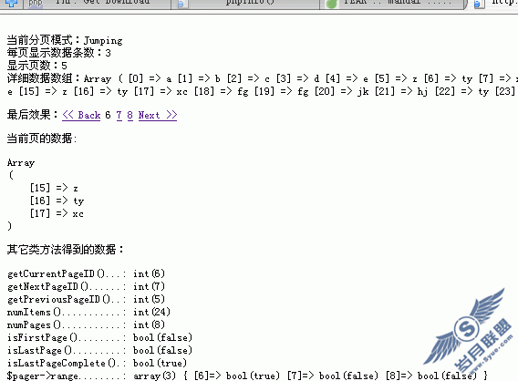Click the [16] => ty array entry
The image size is (518, 381).
57,201
